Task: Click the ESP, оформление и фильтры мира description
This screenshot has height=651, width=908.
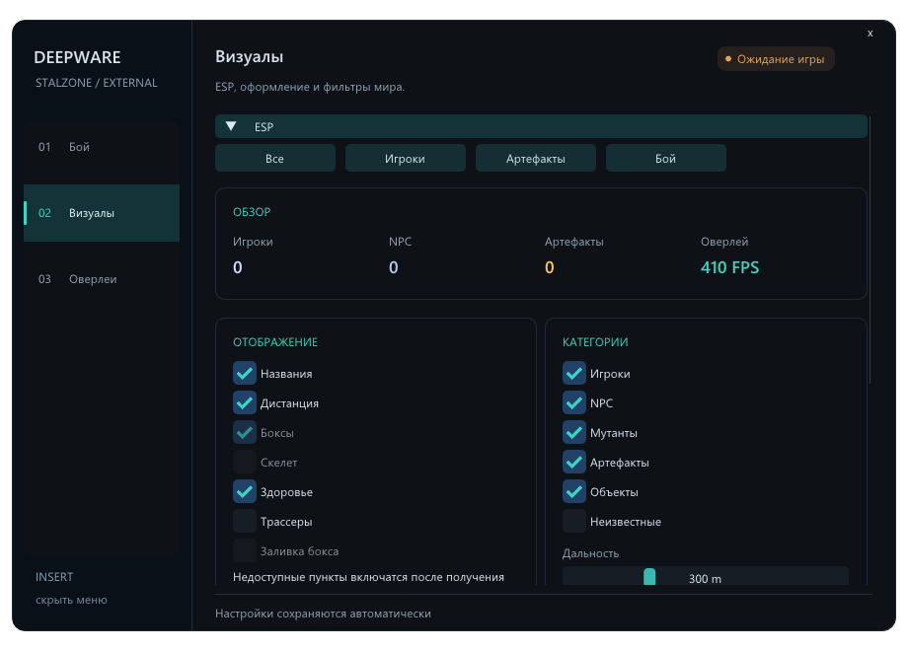Action: click(x=310, y=87)
